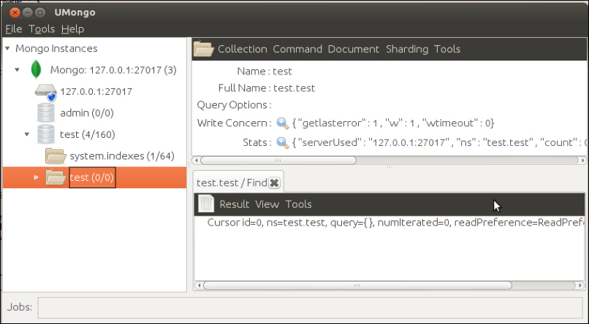Collapse the test (4/160) database node
Viewport: 589px width, 324px height.
(x=27, y=134)
